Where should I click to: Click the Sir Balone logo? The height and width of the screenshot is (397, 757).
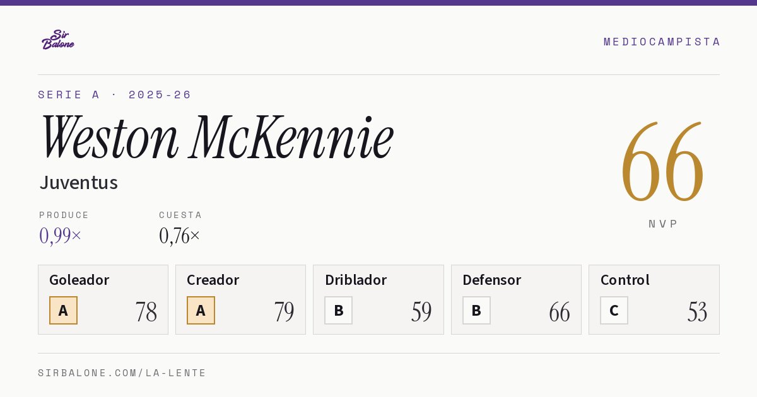click(x=58, y=40)
